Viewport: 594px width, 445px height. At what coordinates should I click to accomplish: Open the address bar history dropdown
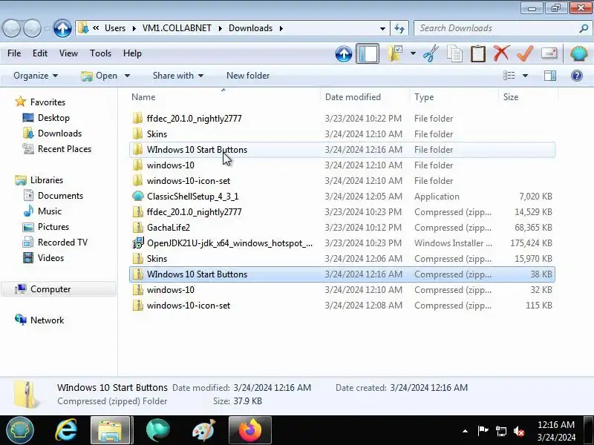pyautogui.click(x=382, y=28)
